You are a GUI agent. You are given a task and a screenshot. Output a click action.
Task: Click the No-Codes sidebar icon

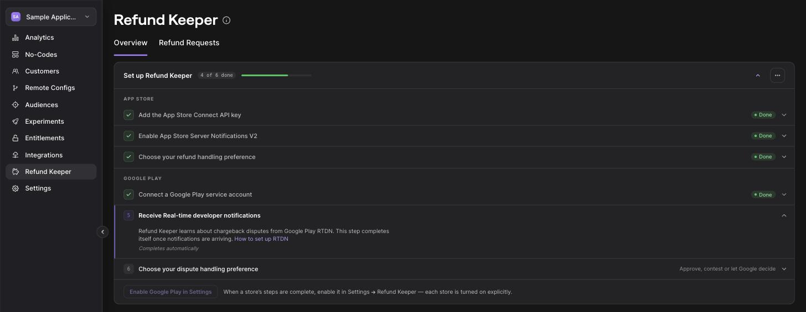pos(15,55)
